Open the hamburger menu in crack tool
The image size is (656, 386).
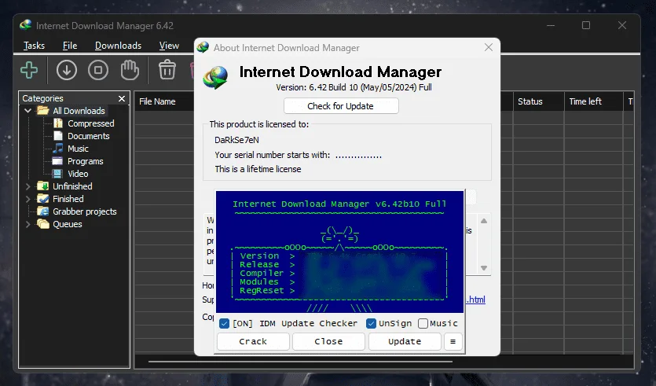click(x=453, y=342)
